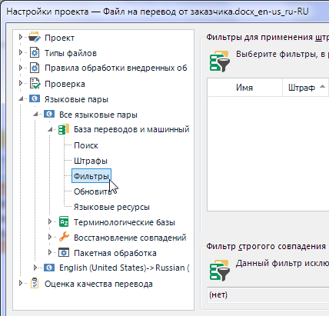The height and width of the screenshot is (316, 329).
Task: Click the Оценка качества перевода clipboard icon
Action: pos(35,284)
